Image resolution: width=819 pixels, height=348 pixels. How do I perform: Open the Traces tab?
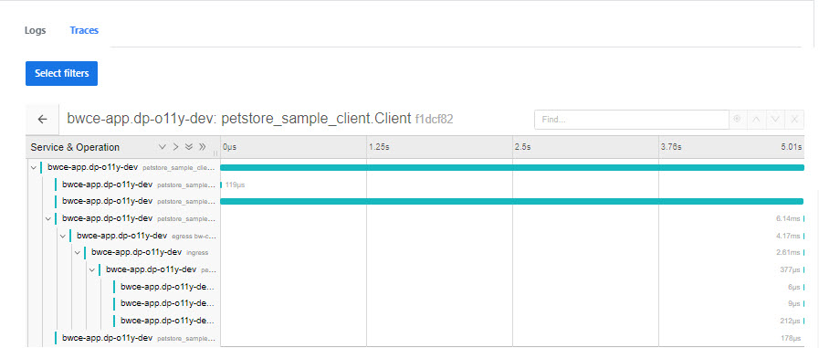coord(84,30)
